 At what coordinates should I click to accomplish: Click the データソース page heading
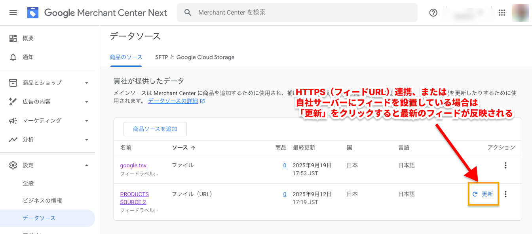pos(135,36)
